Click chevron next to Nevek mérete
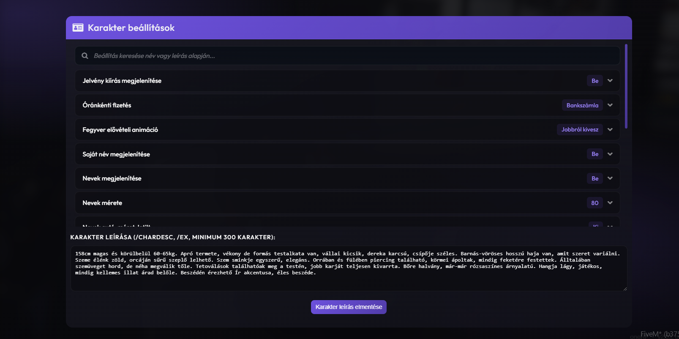 tap(610, 203)
